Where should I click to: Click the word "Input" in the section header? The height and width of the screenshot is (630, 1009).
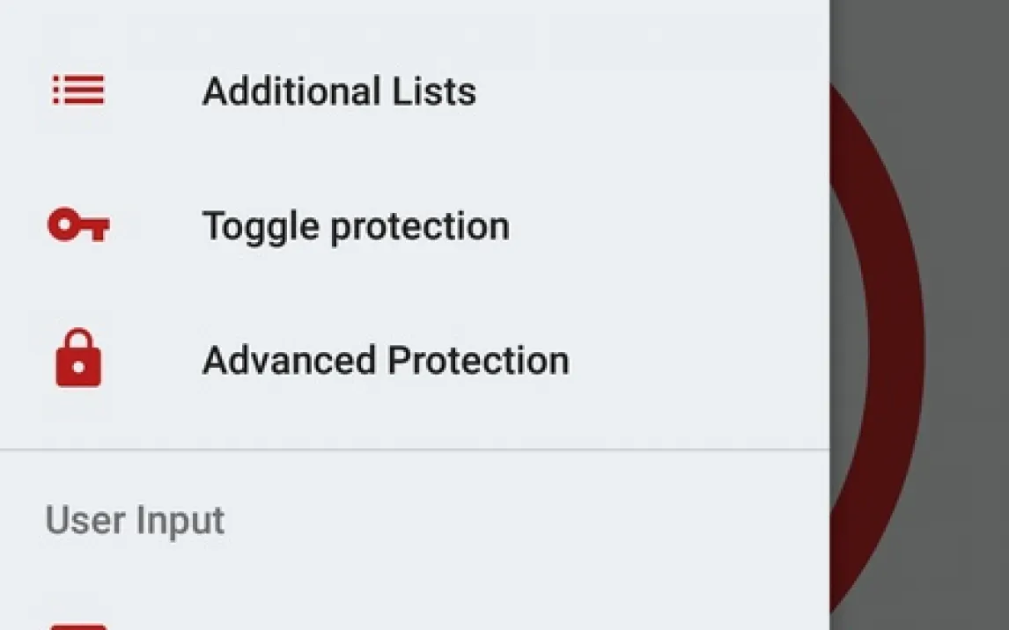pos(180,520)
